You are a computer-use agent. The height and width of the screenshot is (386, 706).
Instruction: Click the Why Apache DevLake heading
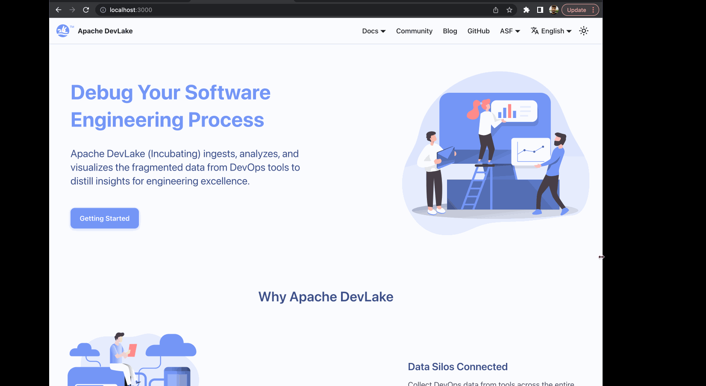pos(326,297)
